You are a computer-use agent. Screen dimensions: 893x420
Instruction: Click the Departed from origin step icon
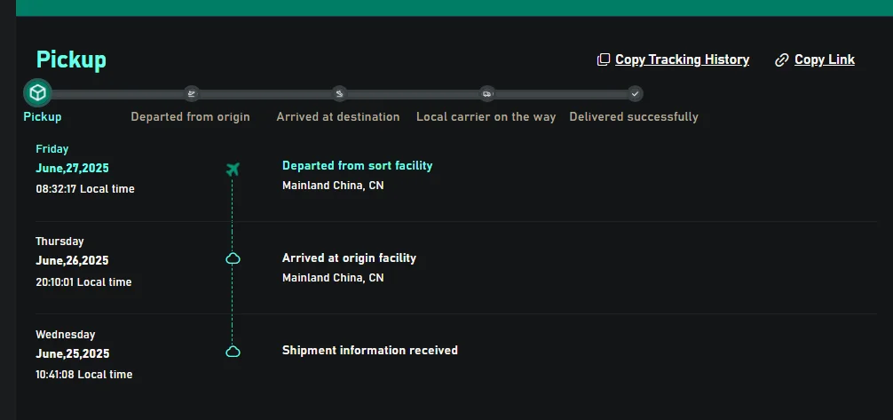point(191,93)
